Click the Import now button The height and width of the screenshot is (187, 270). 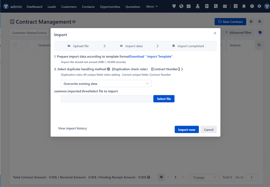pos(187,130)
